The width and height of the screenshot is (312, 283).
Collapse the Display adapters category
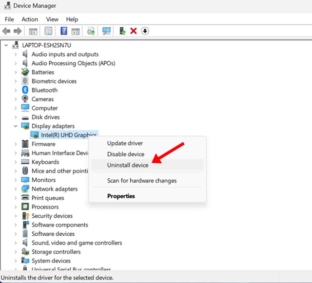point(16,126)
